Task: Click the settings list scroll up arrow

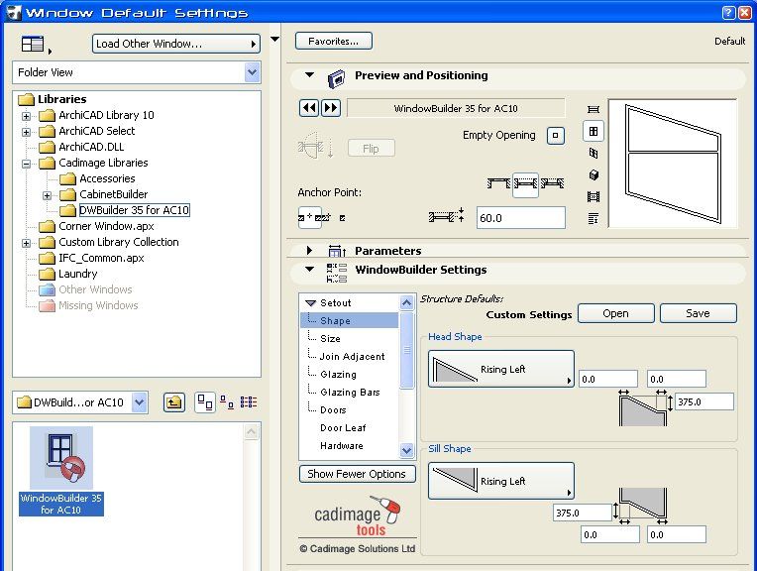Action: (407, 303)
